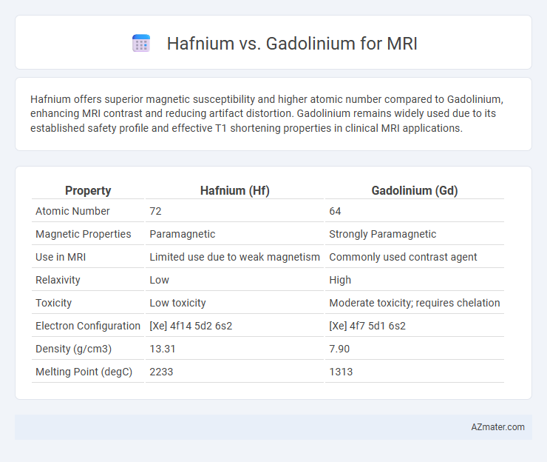Select 'Commonly used contrast agent' cell
The width and height of the screenshot is (547, 462).
tap(403, 257)
